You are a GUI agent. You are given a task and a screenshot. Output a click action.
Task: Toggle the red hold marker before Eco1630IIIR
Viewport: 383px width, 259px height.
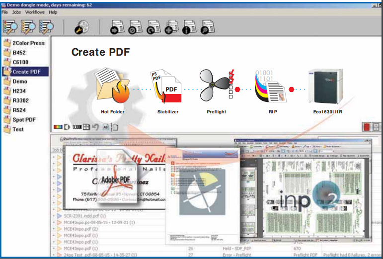pos(292,89)
